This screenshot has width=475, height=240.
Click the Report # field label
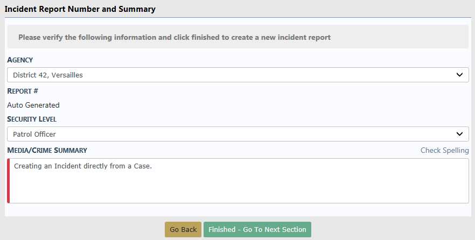pos(23,91)
